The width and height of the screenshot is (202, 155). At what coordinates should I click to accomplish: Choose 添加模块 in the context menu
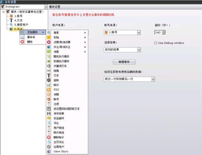point(33,32)
